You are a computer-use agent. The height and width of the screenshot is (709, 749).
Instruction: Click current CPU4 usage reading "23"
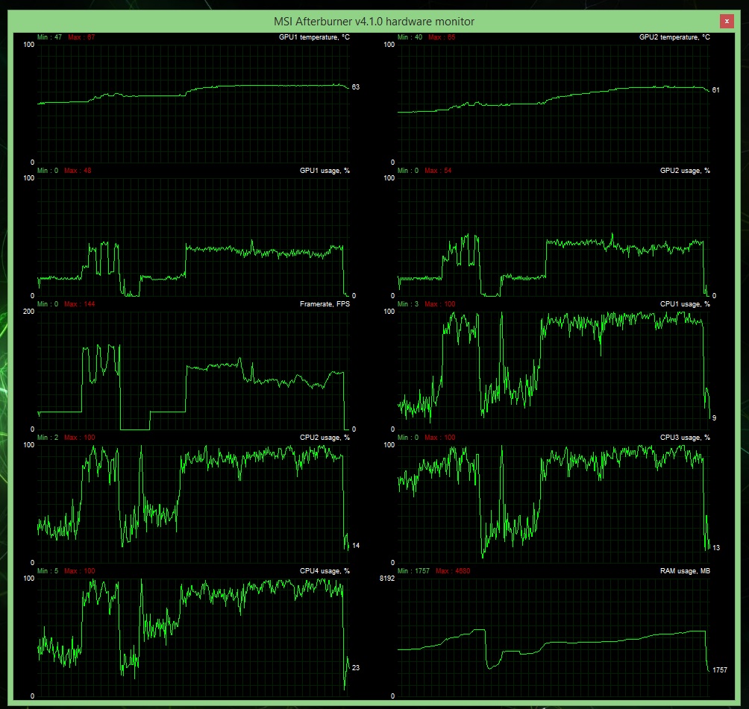(355, 667)
